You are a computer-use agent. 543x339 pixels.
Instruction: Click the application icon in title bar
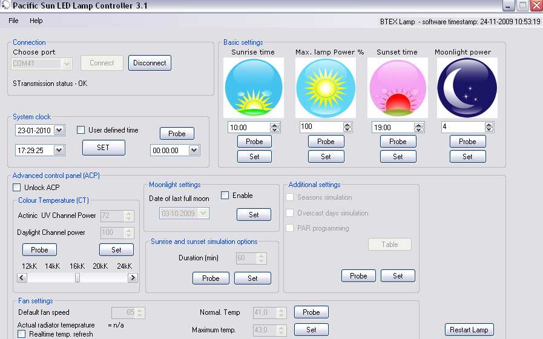point(5,6)
